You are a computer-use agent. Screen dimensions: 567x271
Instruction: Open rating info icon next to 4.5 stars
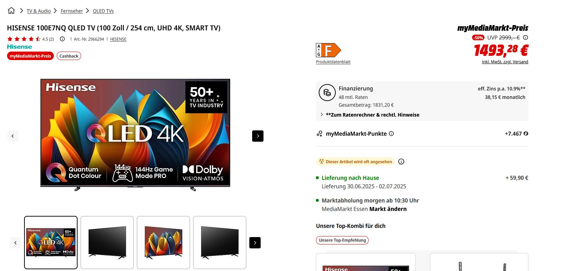[x=62, y=39]
